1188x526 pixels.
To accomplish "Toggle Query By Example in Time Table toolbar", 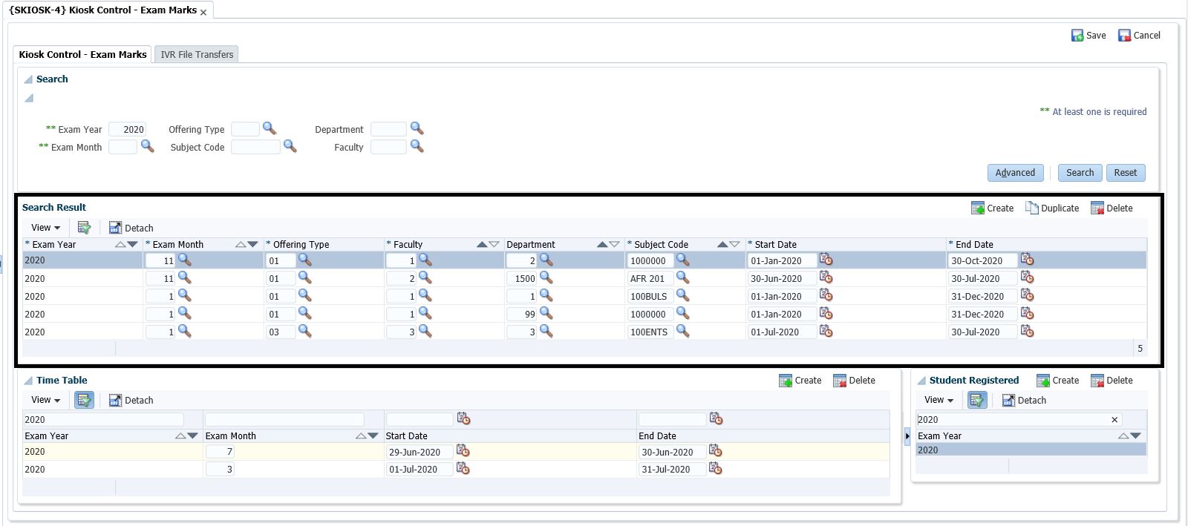I will (84, 401).
